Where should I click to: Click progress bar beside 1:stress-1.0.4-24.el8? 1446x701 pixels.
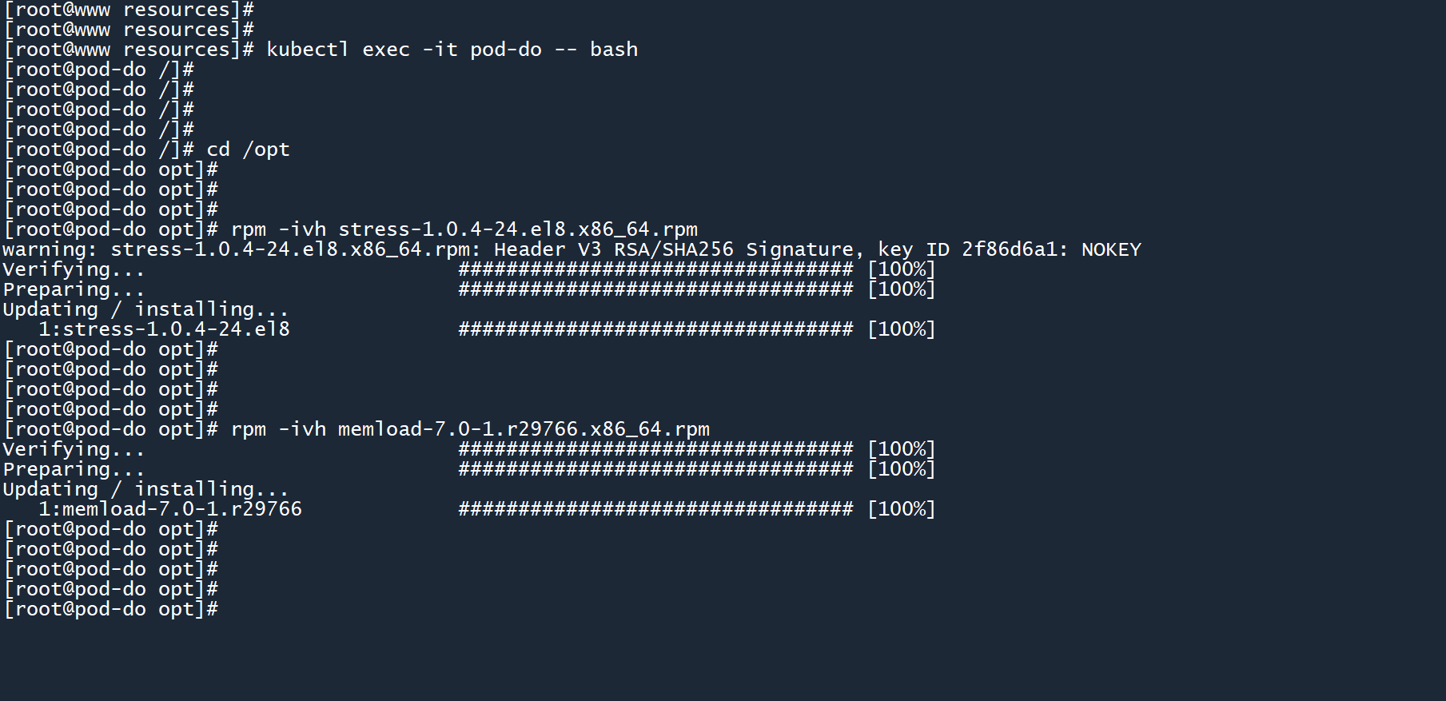[x=655, y=329]
